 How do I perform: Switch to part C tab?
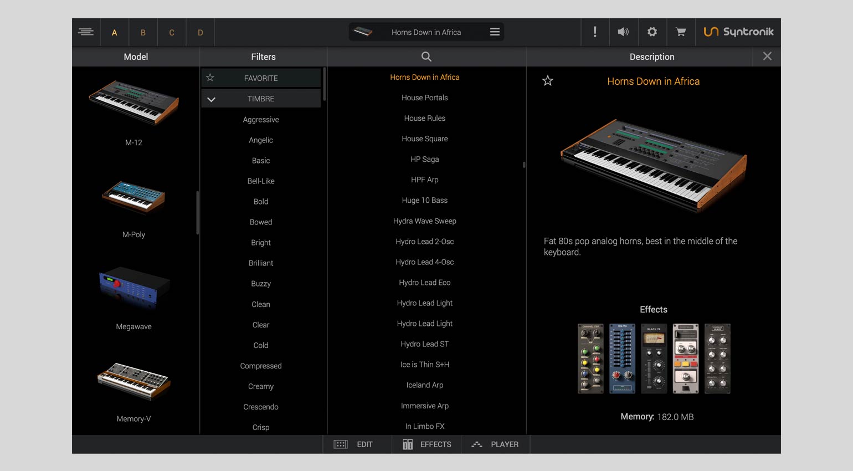coord(172,32)
